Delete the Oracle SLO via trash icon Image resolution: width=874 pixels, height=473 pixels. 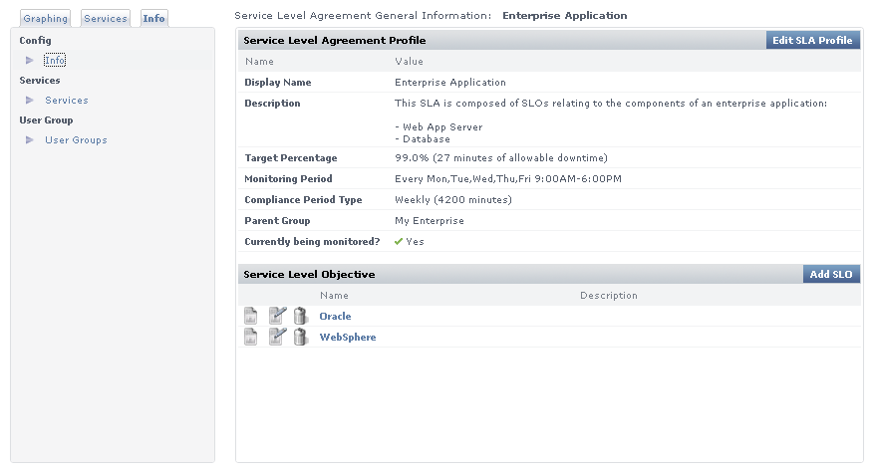[x=300, y=316]
